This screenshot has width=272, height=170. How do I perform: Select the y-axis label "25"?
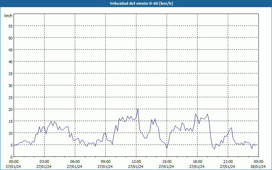11,98
